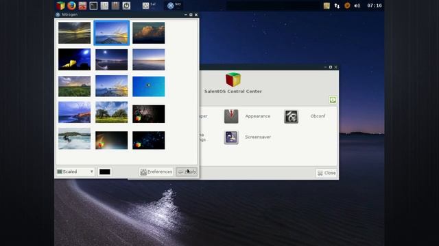This screenshot has height=246, width=439.
Task: Click the Obconf label in Control Center
Action: pos(318,116)
